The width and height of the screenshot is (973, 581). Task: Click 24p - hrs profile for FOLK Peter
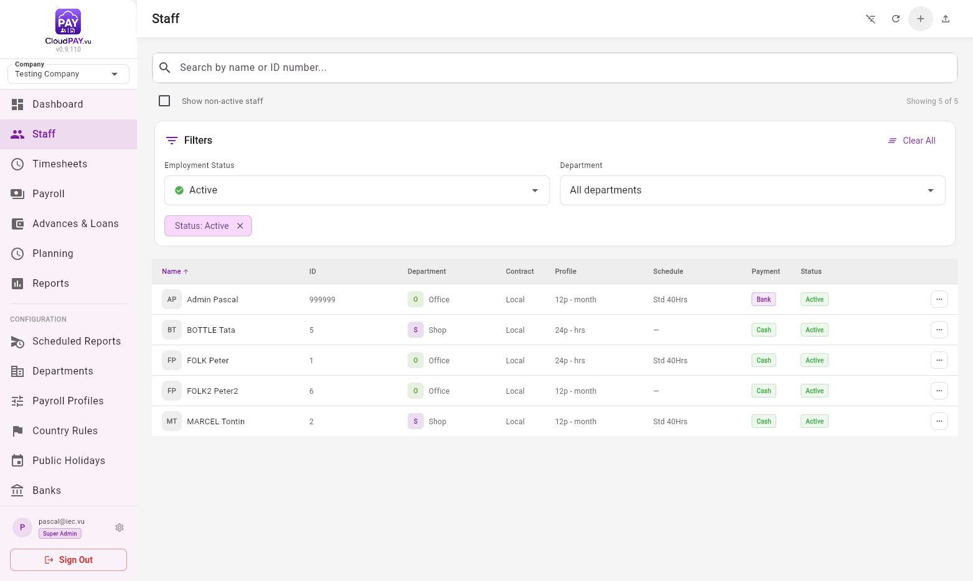570,360
